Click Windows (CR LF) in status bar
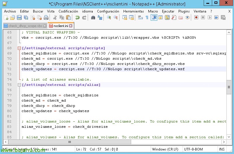The image size is (234, 154). 165,149
